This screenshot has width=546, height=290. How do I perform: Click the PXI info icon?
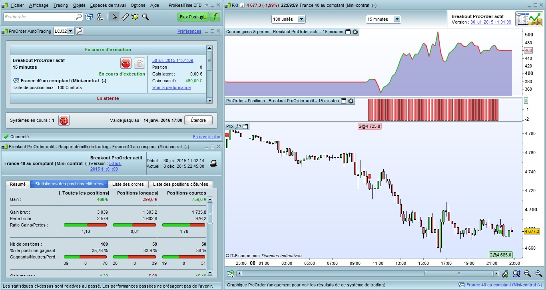tap(242, 5)
